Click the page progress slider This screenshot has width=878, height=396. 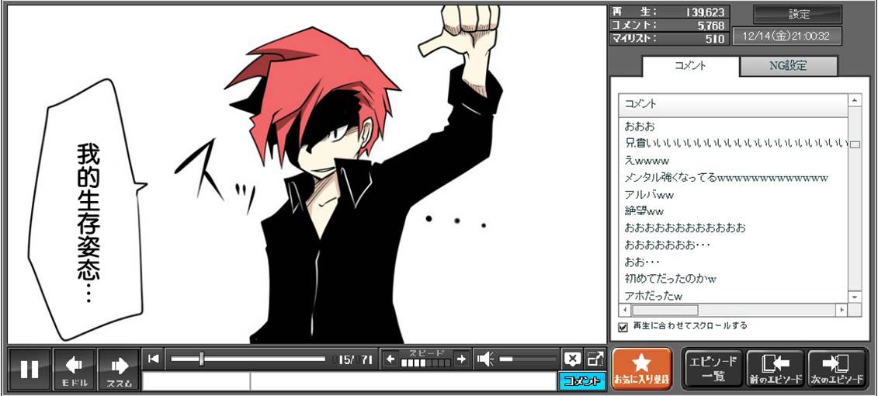(x=247, y=359)
